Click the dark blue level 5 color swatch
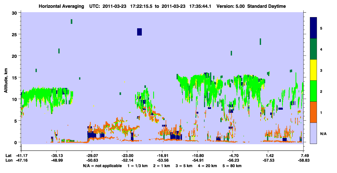 point(313,28)
